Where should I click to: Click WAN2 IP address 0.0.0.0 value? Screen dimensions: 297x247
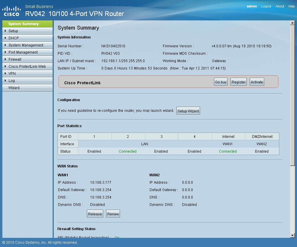(188, 182)
